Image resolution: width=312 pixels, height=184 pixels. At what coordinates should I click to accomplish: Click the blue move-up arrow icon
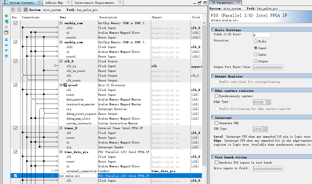[6, 45]
